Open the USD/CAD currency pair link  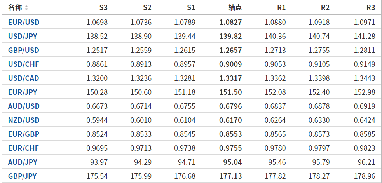click(24, 78)
